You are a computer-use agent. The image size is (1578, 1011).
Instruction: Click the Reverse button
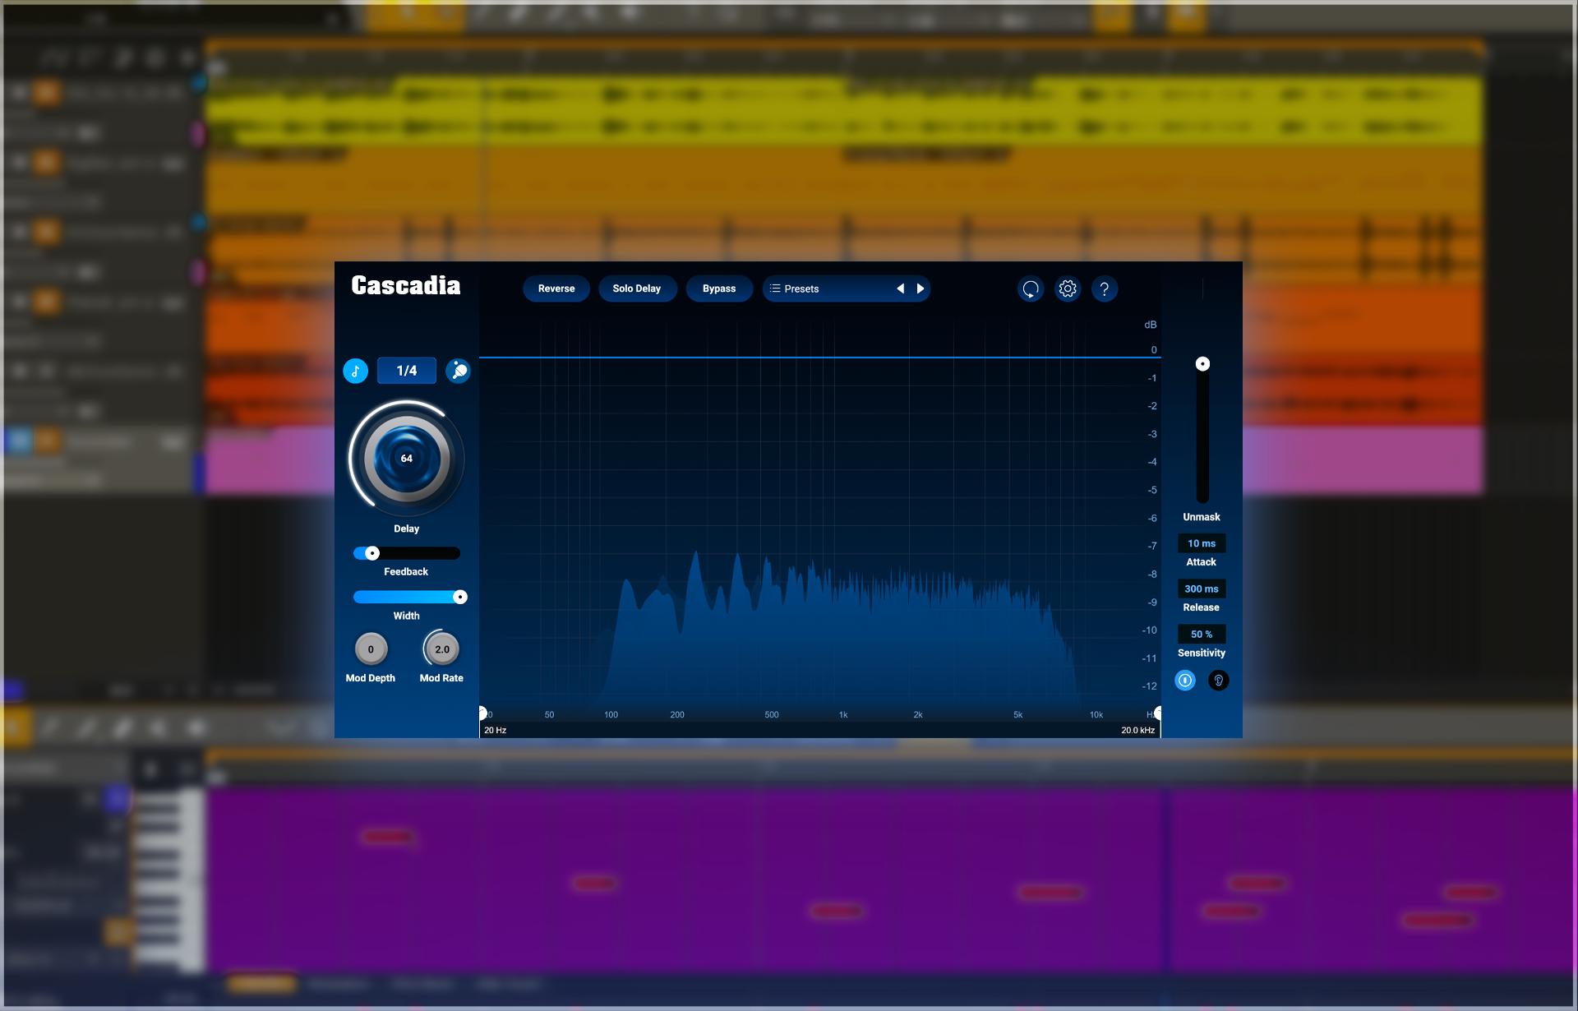556,289
